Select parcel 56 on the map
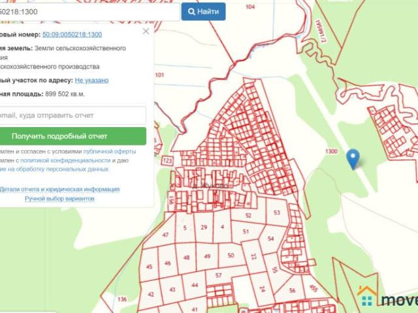The image size is (418, 313). point(292,290)
